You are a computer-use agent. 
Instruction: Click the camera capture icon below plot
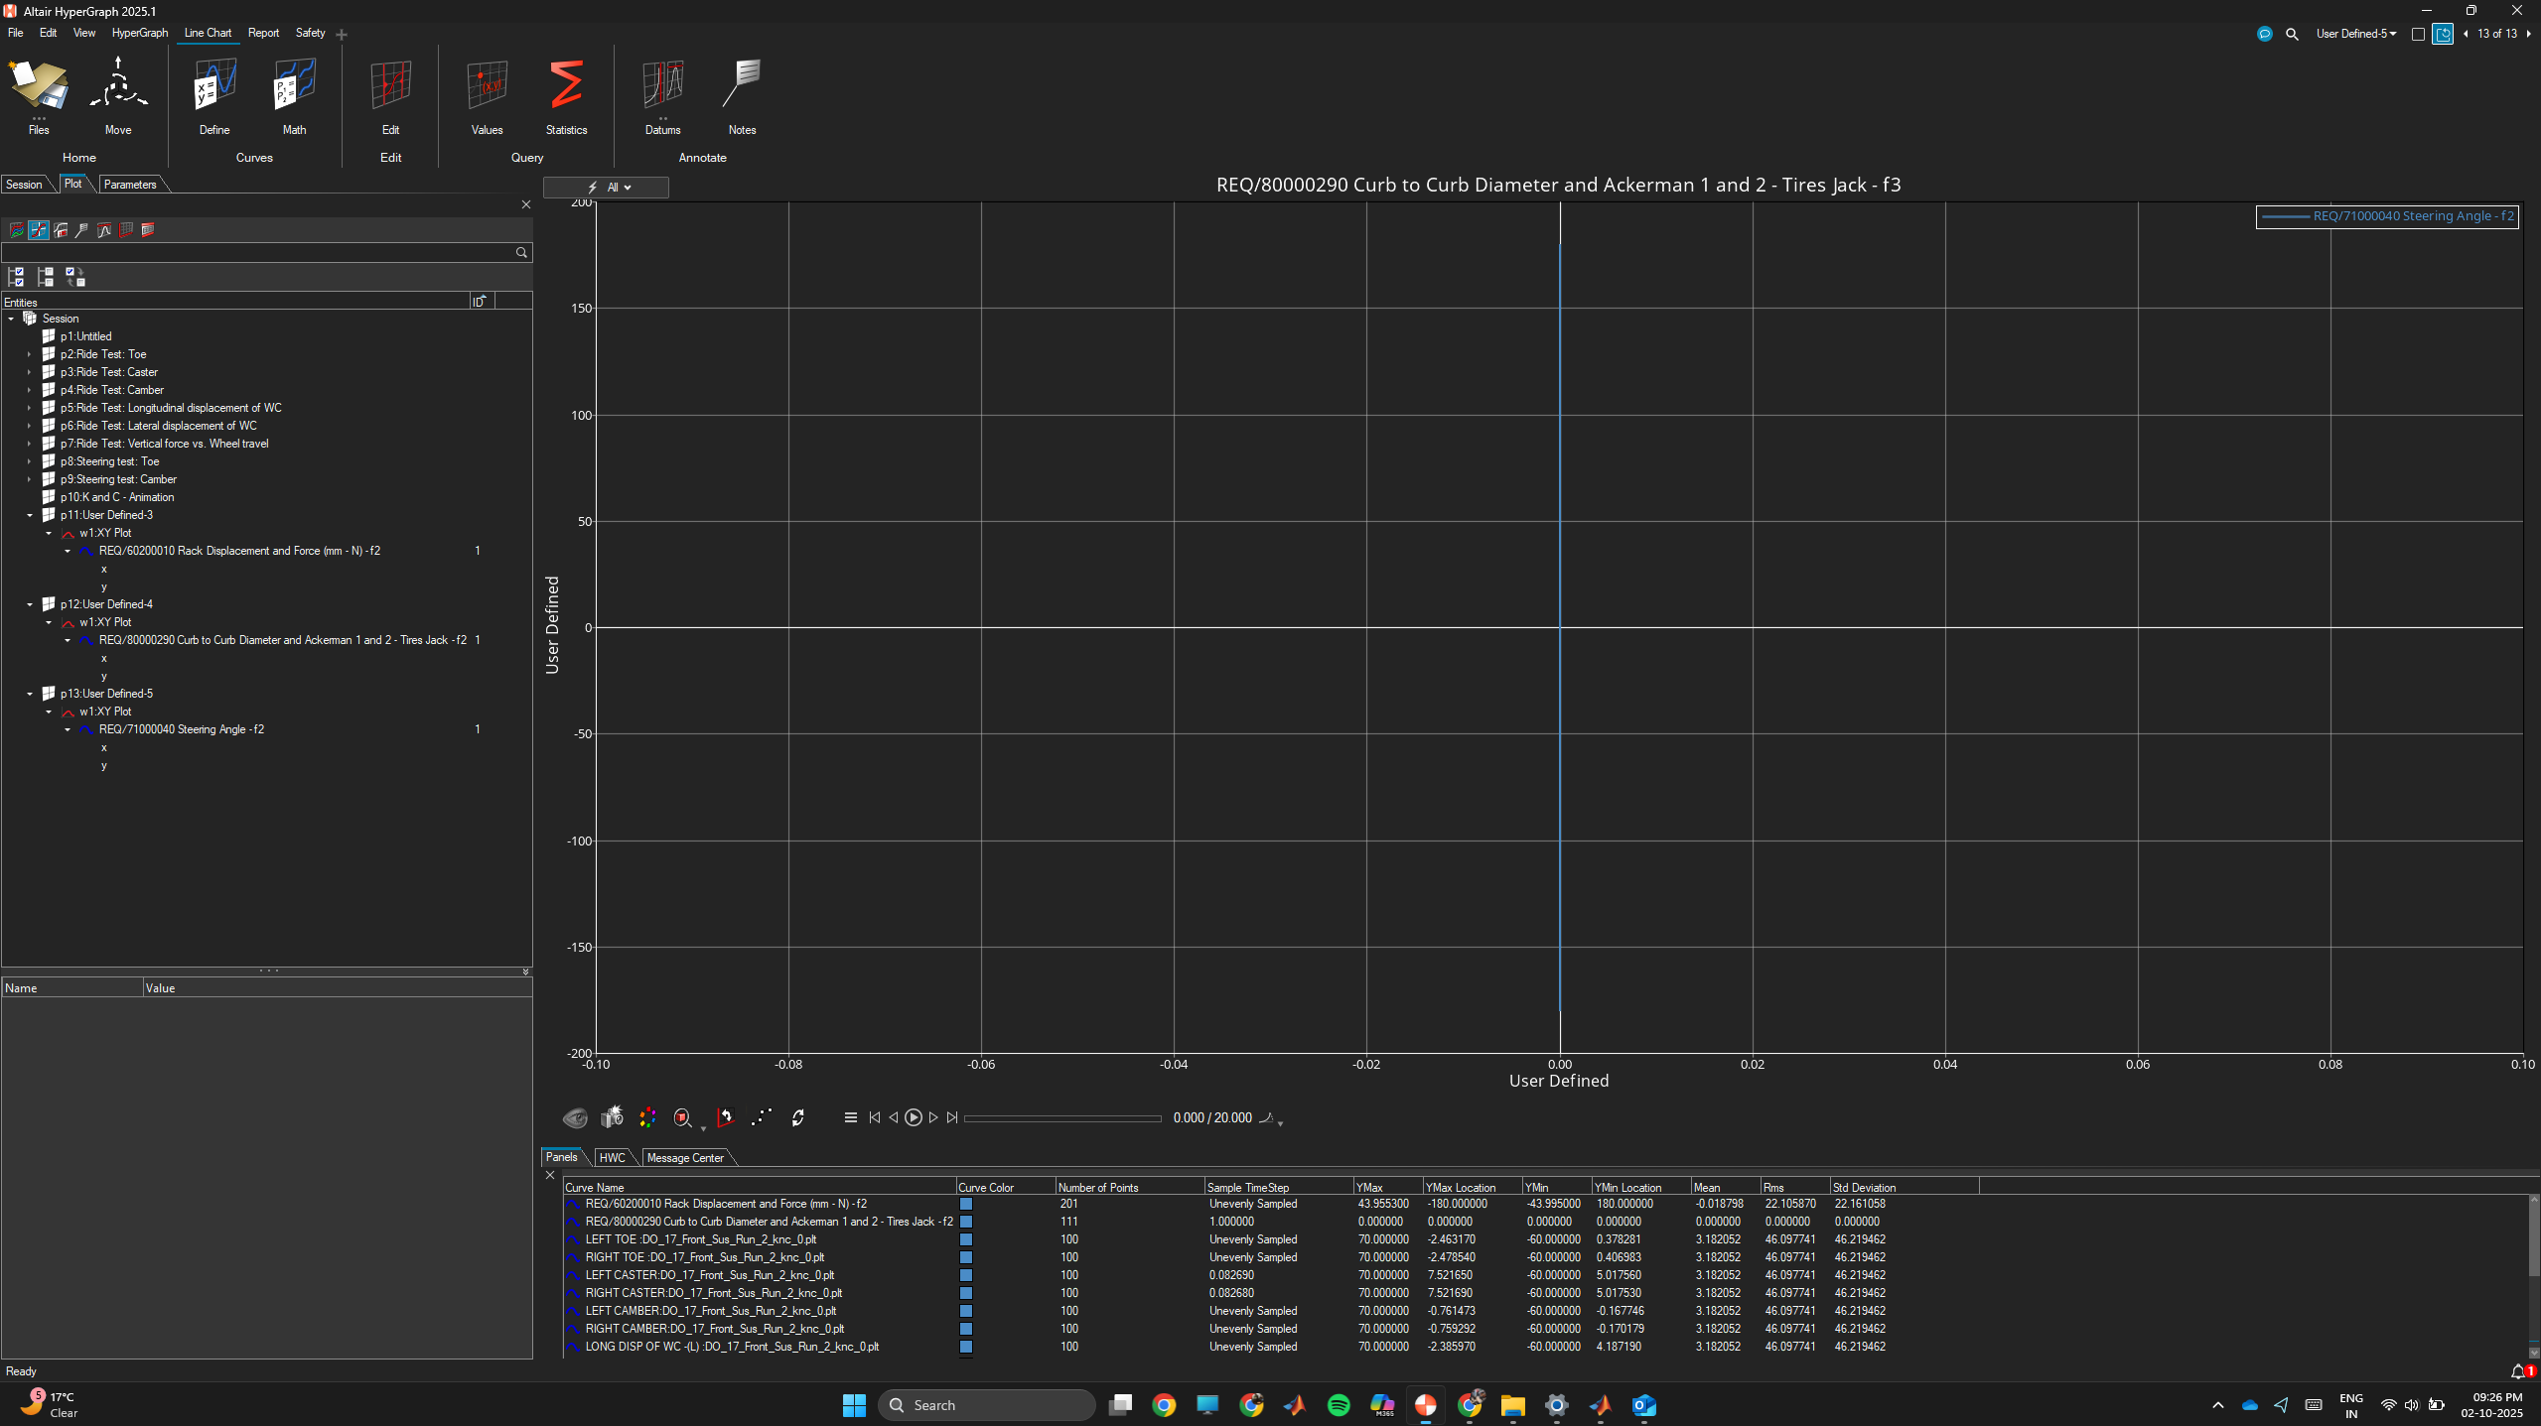point(612,1117)
